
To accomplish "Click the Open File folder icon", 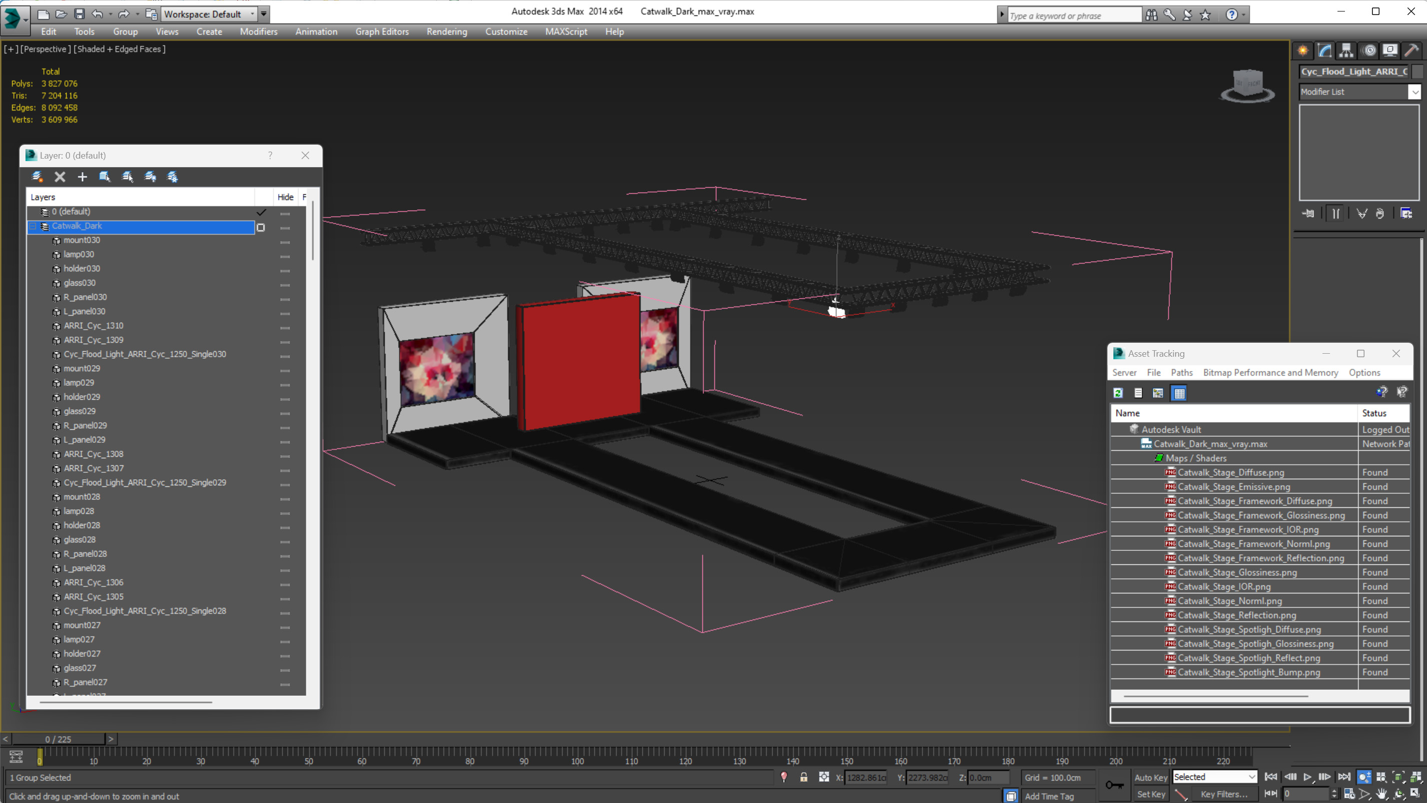I will pyautogui.click(x=61, y=14).
